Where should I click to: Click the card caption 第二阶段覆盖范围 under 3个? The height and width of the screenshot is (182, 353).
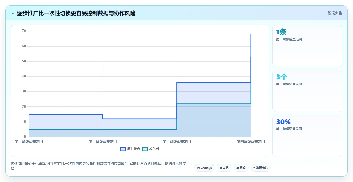tap(289, 84)
